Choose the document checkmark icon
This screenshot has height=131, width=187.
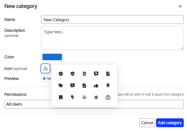(84, 86)
